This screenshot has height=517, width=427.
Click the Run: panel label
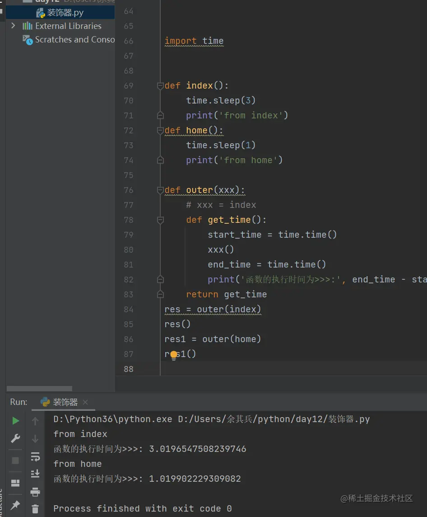tap(19, 402)
